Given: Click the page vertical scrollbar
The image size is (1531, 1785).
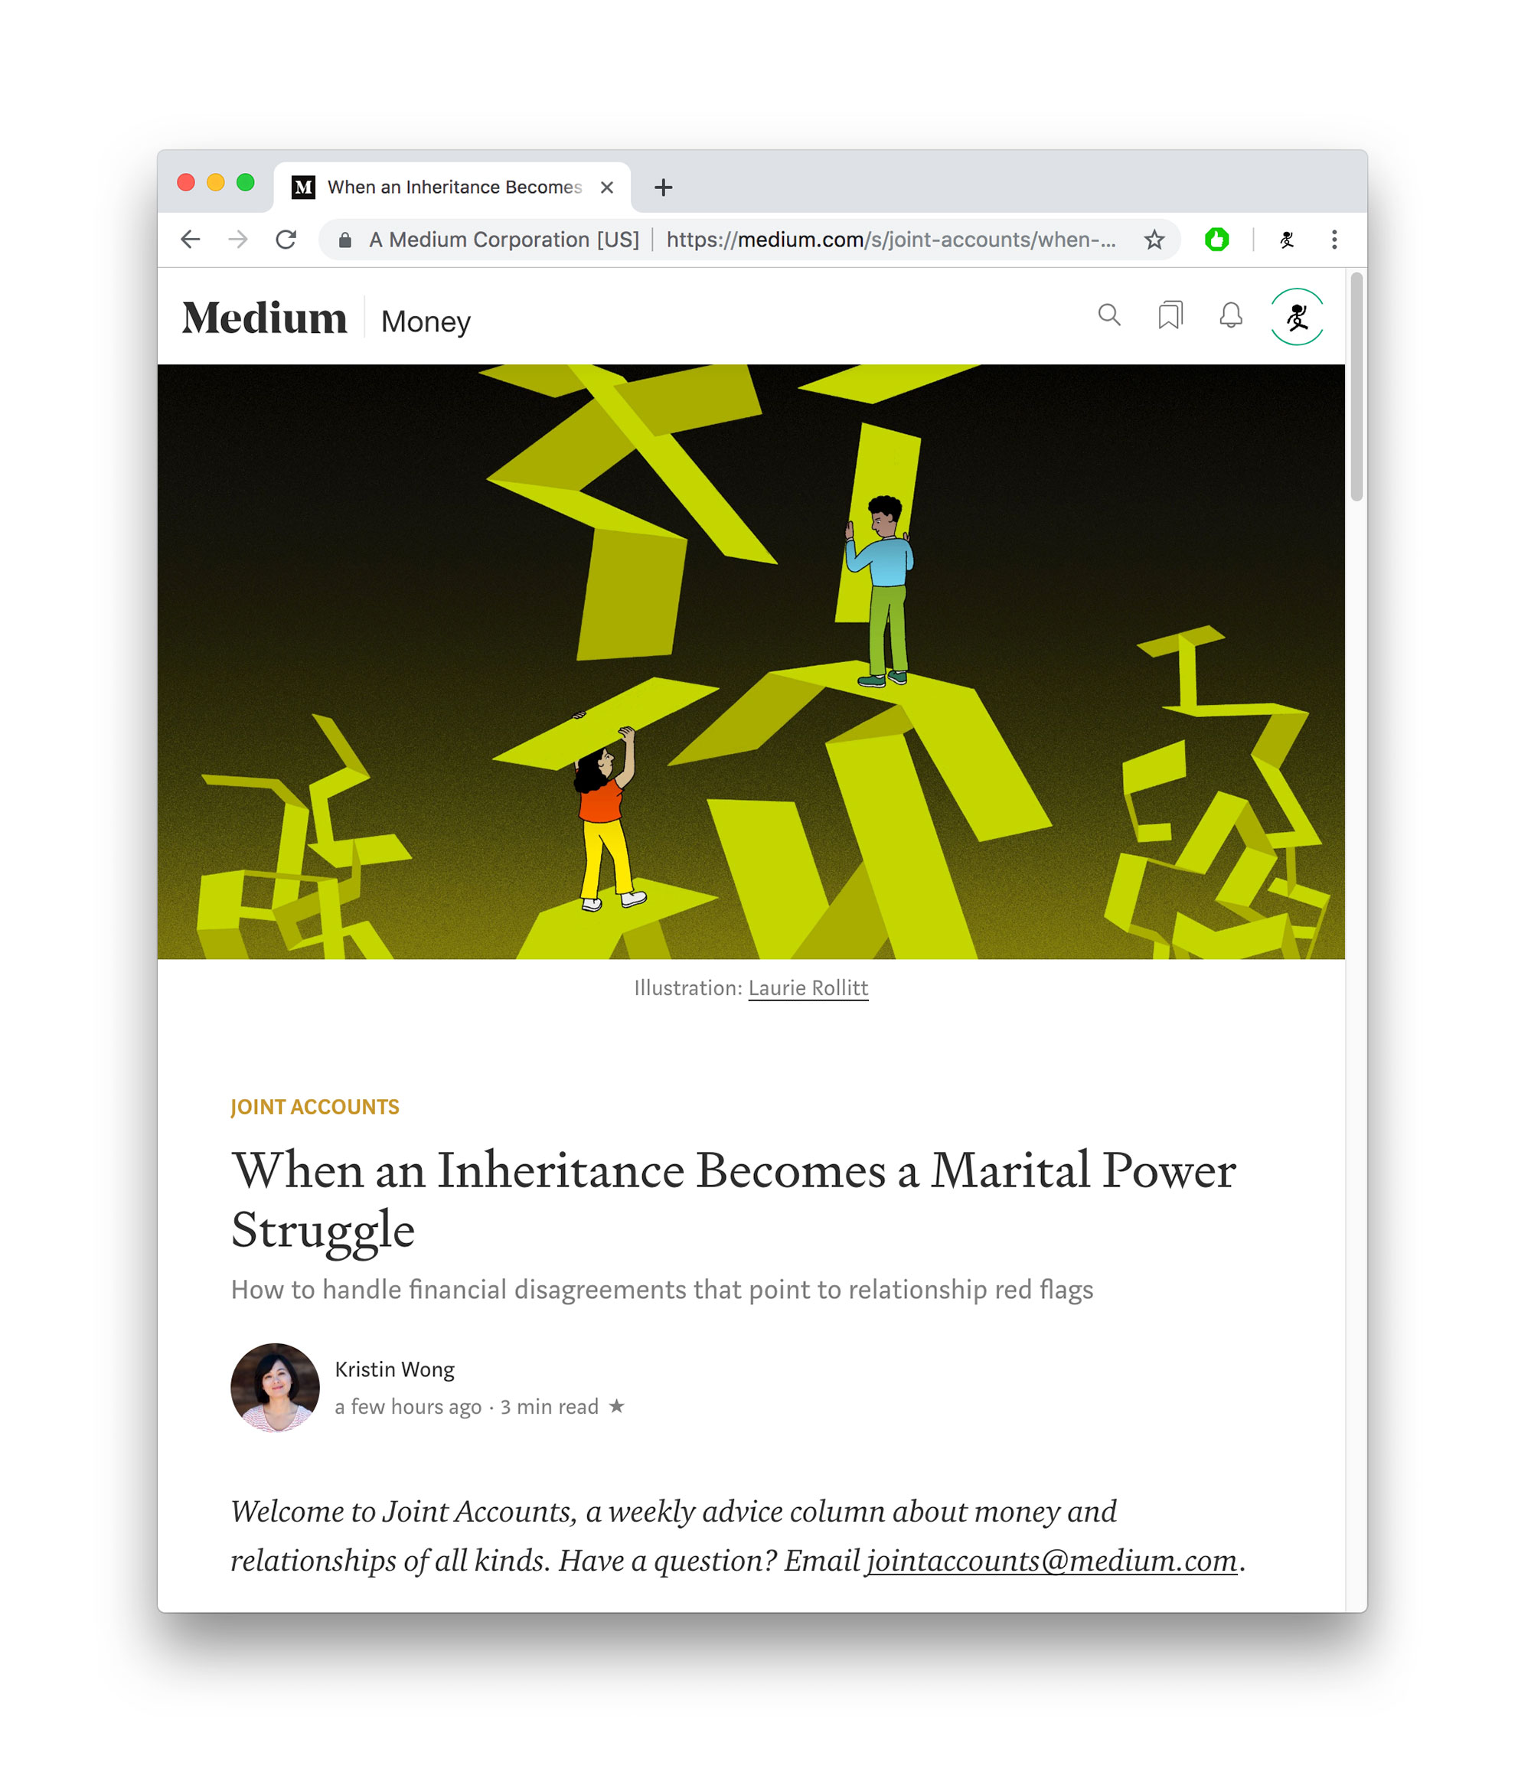Looking at the screenshot, I should 1356,386.
